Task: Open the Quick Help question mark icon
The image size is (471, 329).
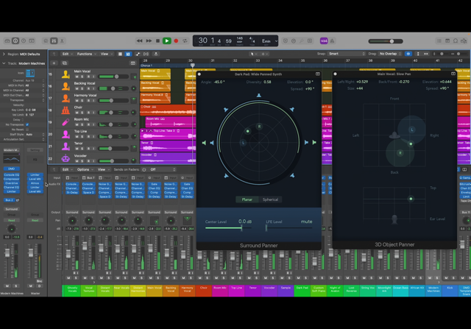Action: click(x=24, y=41)
